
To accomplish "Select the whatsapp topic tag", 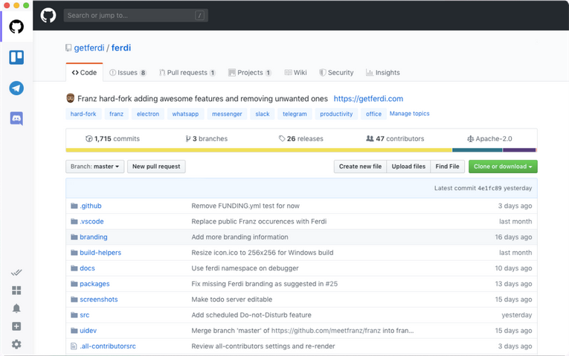I will tap(185, 114).
